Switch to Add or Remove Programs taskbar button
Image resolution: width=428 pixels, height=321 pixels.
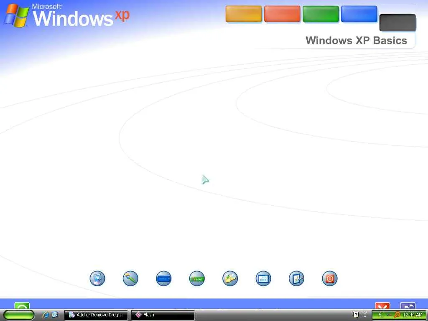pos(96,315)
